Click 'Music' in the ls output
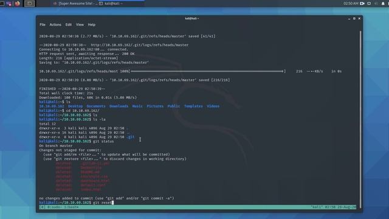This screenshot has width=389, height=219. 137,106
